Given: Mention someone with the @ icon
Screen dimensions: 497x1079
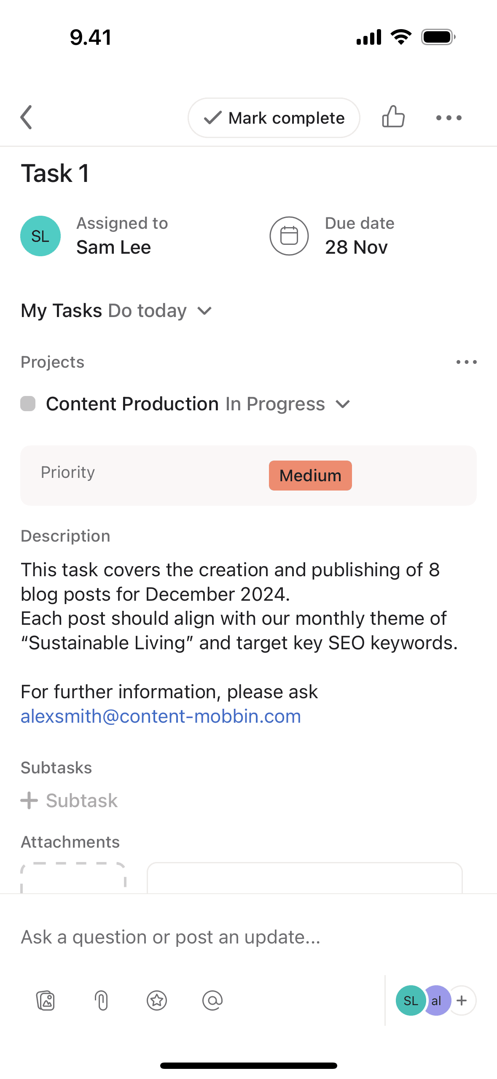Looking at the screenshot, I should 212,1000.
